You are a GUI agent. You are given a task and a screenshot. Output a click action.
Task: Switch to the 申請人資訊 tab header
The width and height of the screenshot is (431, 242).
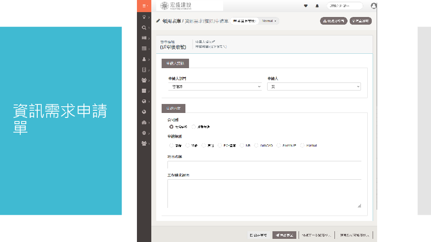(x=175, y=63)
